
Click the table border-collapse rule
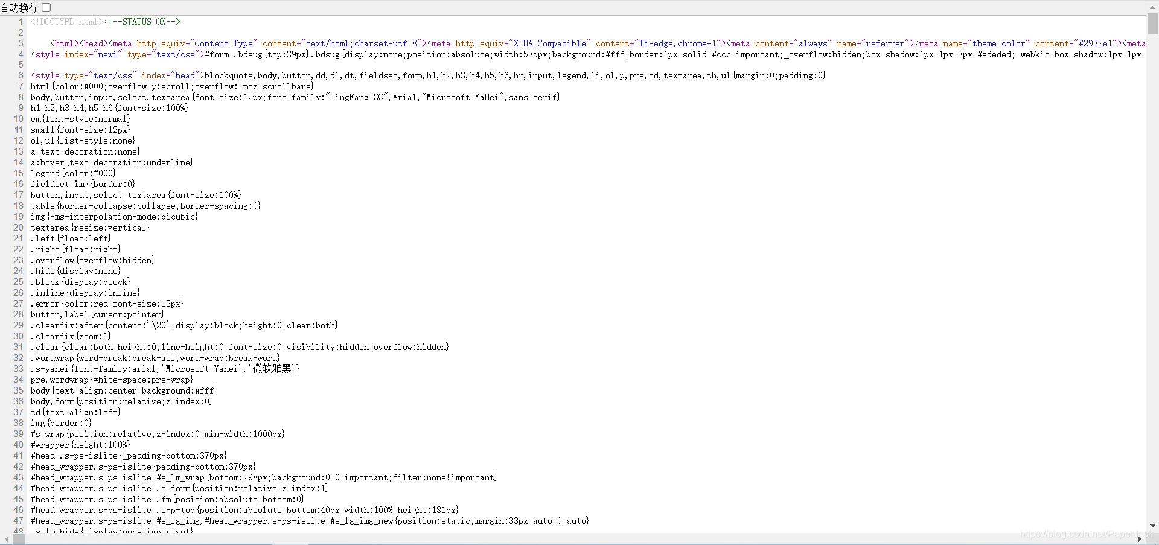pos(145,206)
